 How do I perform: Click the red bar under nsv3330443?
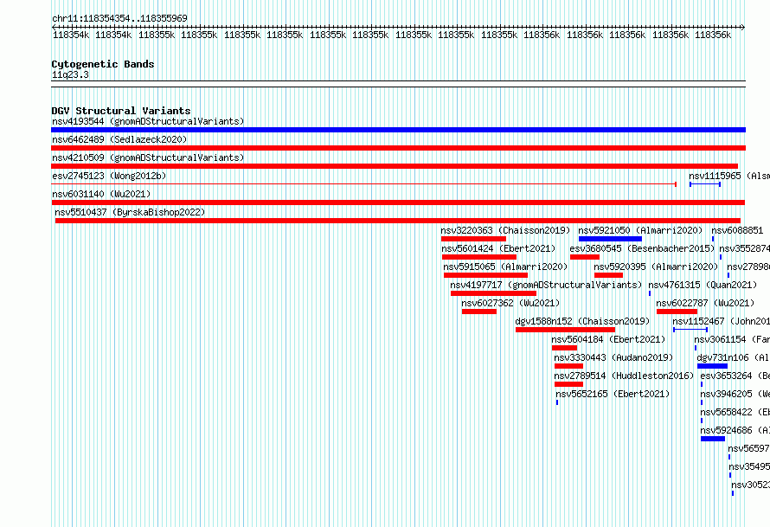coord(568,366)
